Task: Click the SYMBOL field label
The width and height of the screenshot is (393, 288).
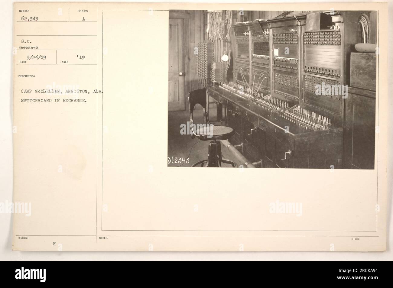Action: pyautogui.click(x=83, y=11)
